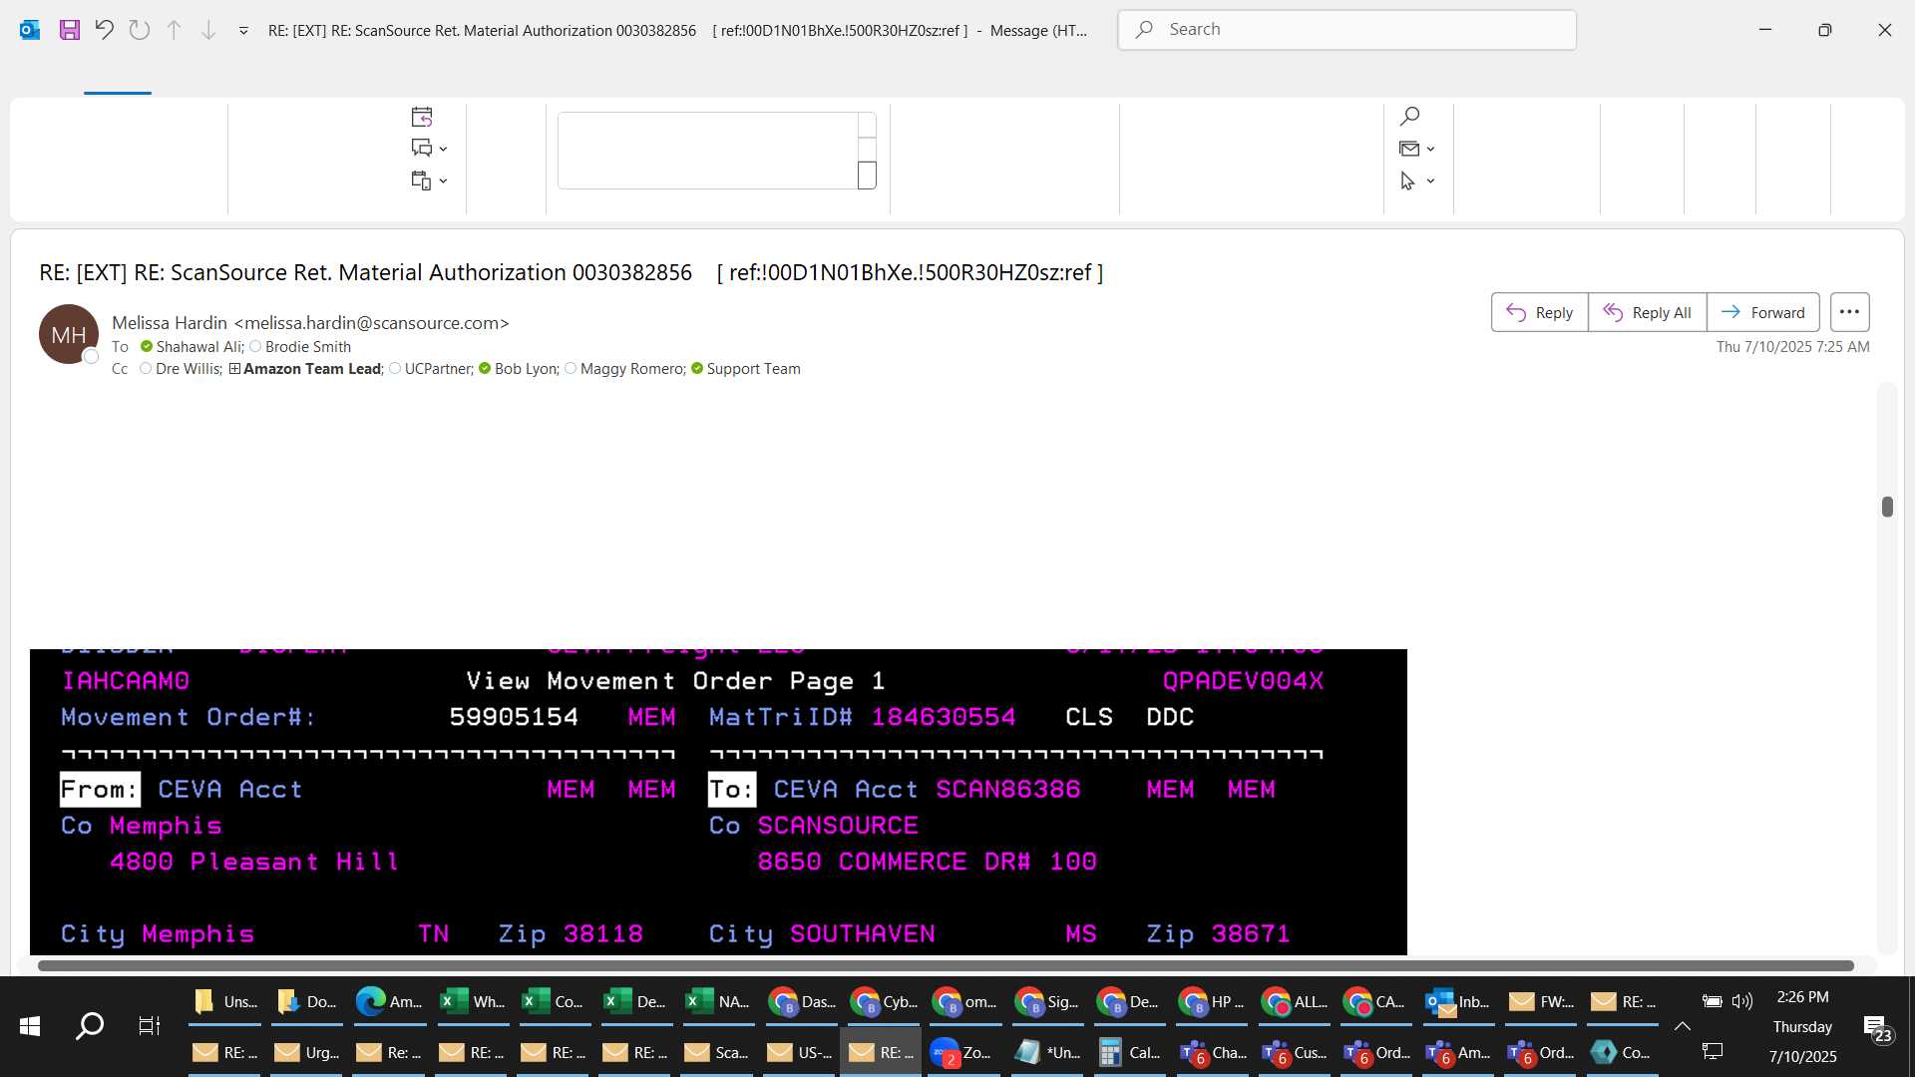Open the 'Uns...' folder in taskbar
The image size is (1915, 1077).
click(225, 1001)
